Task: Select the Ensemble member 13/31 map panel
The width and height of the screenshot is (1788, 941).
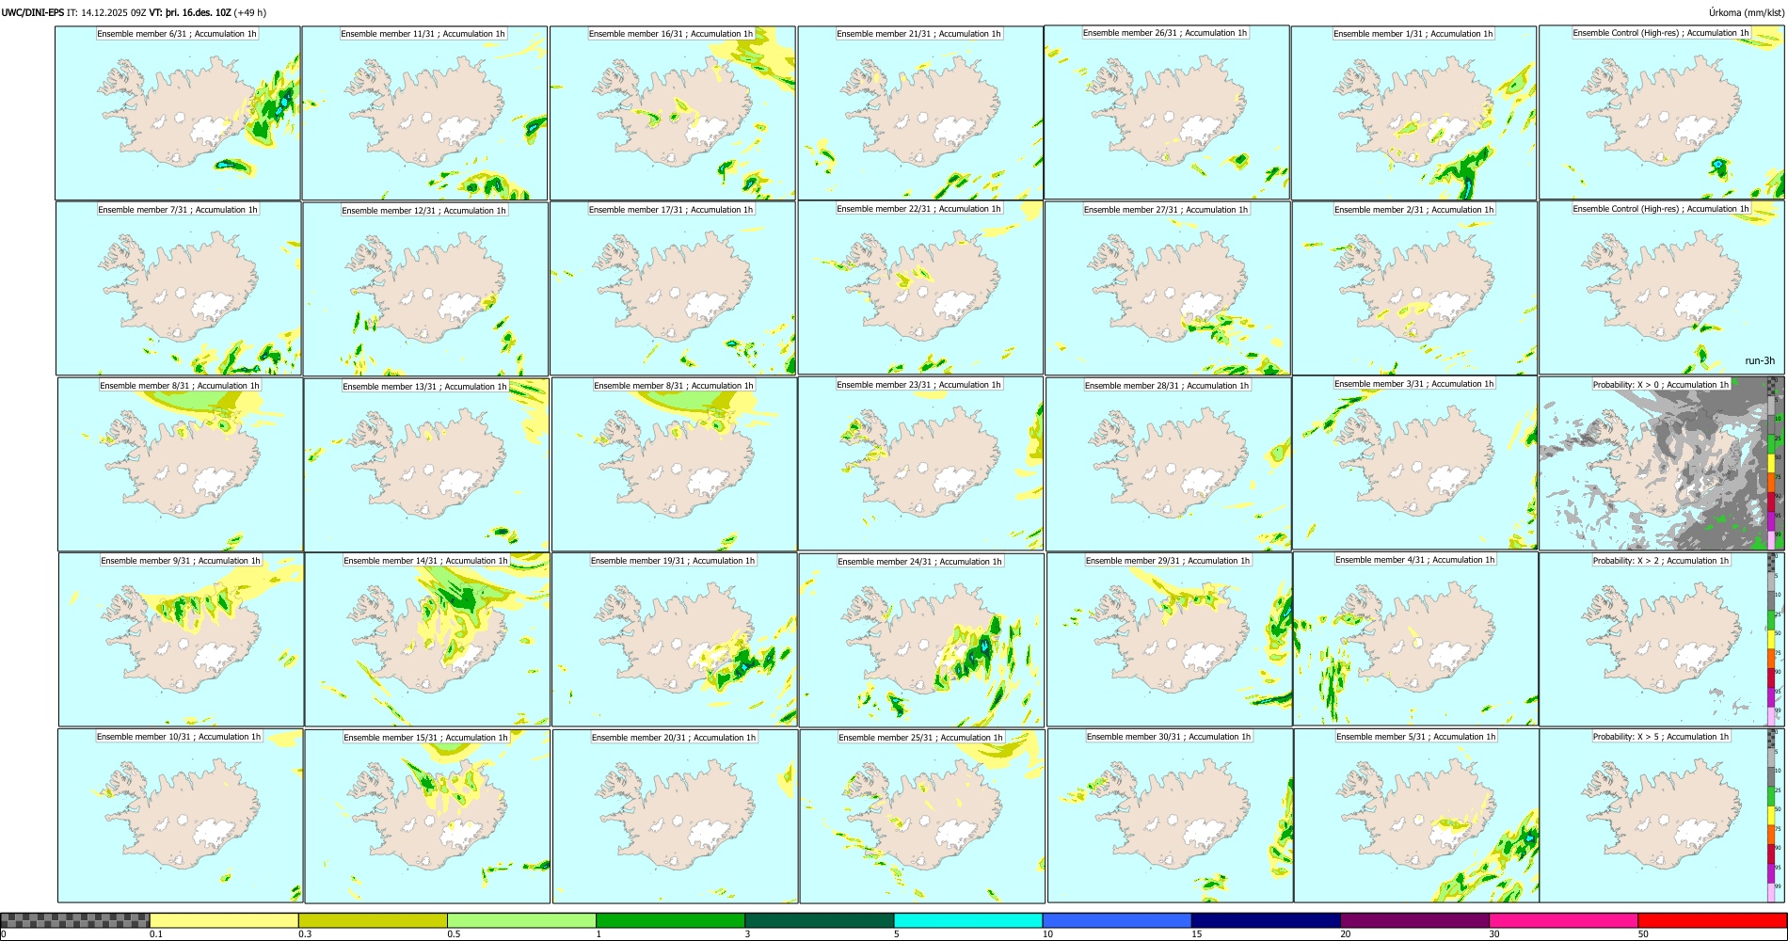Action: click(x=426, y=465)
